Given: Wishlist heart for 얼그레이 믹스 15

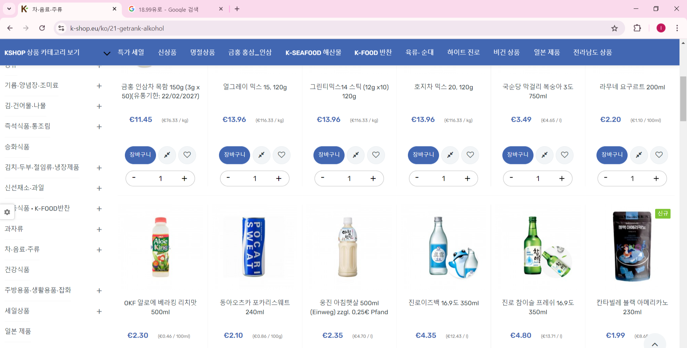Looking at the screenshot, I should coord(282,155).
